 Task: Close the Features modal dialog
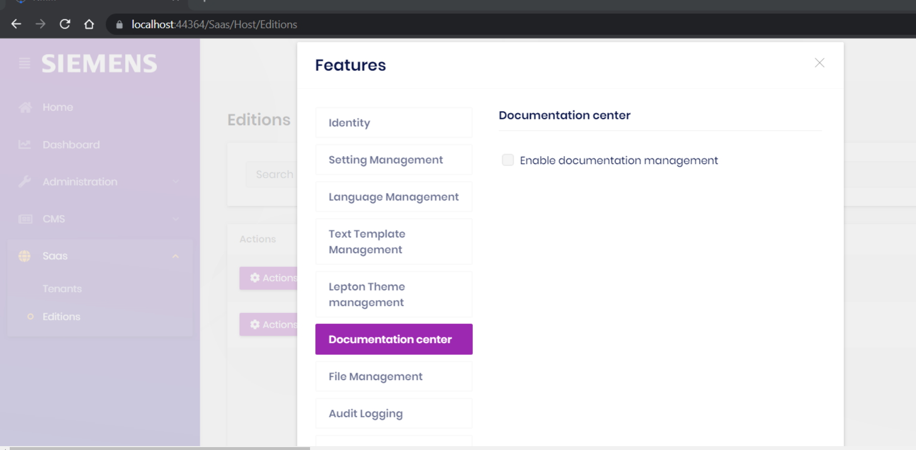[819, 63]
